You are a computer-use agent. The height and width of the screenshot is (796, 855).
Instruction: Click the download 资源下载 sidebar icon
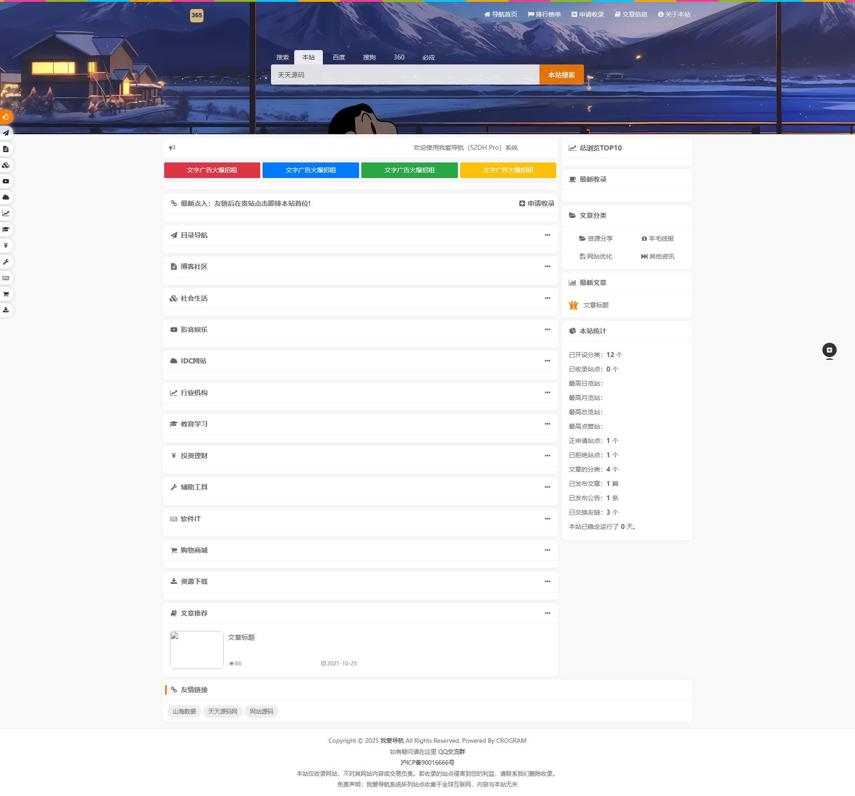6,310
